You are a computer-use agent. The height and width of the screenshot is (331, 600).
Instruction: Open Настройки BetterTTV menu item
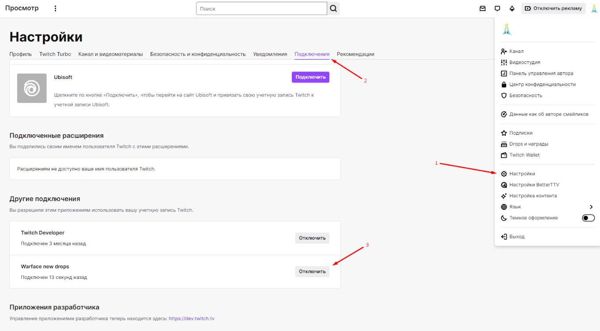tap(534, 185)
